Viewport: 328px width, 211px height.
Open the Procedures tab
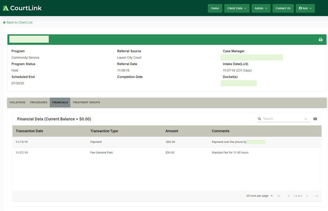38,102
